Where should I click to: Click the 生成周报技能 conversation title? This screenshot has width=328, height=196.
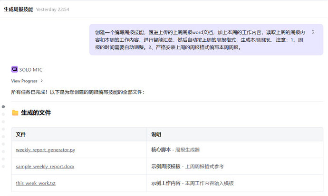(x=18, y=9)
